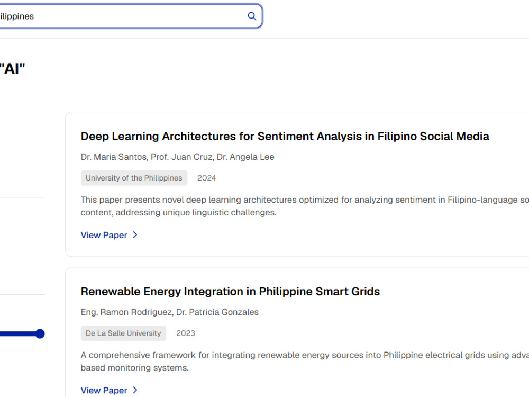Click author name Dr. Patricia Gonzales
This screenshot has width=529, height=397.
[x=217, y=312]
